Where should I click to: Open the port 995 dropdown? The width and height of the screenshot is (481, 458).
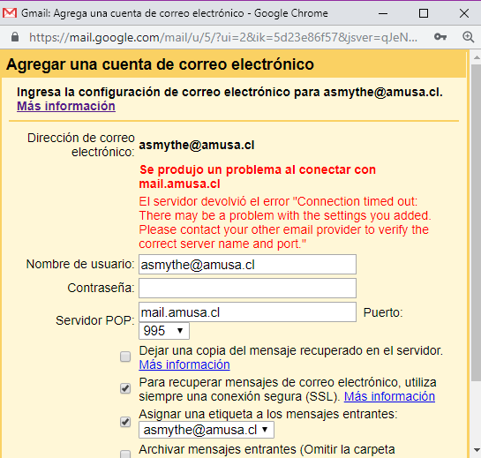[x=164, y=331]
